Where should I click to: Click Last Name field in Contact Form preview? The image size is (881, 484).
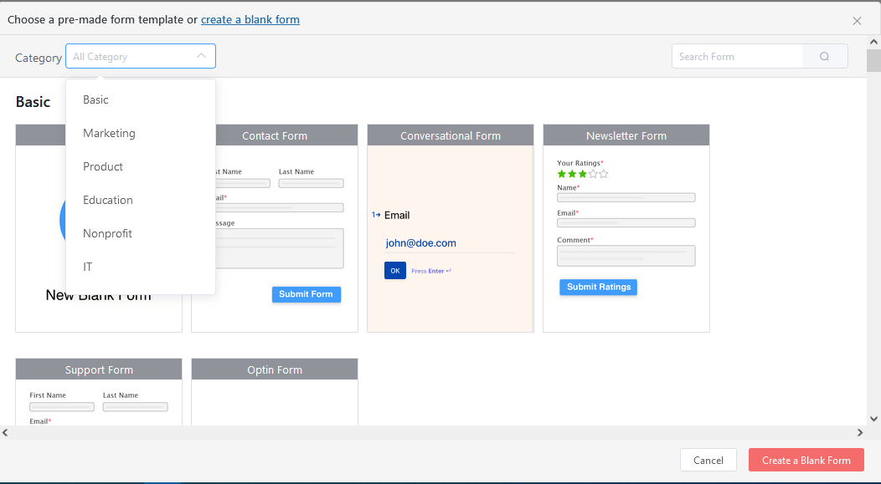(311, 183)
